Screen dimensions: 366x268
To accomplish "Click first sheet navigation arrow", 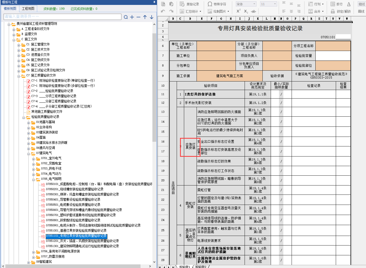I will pos(160,267).
